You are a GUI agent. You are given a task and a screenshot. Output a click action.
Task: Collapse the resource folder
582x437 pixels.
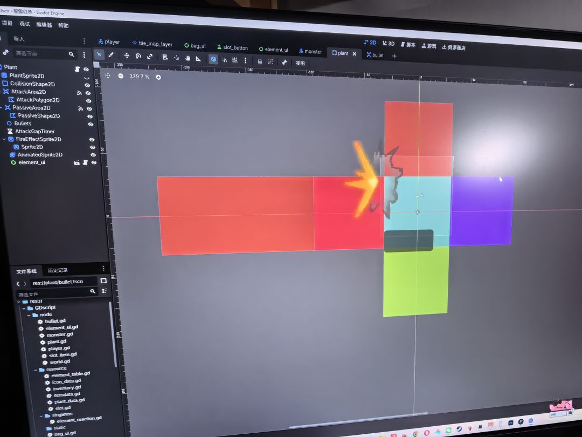pos(36,370)
